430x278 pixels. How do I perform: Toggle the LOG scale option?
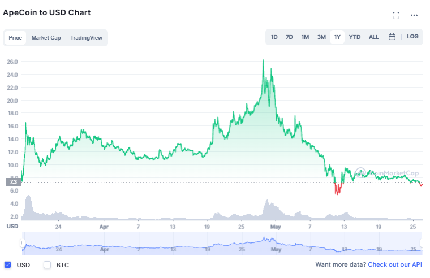[412, 37]
